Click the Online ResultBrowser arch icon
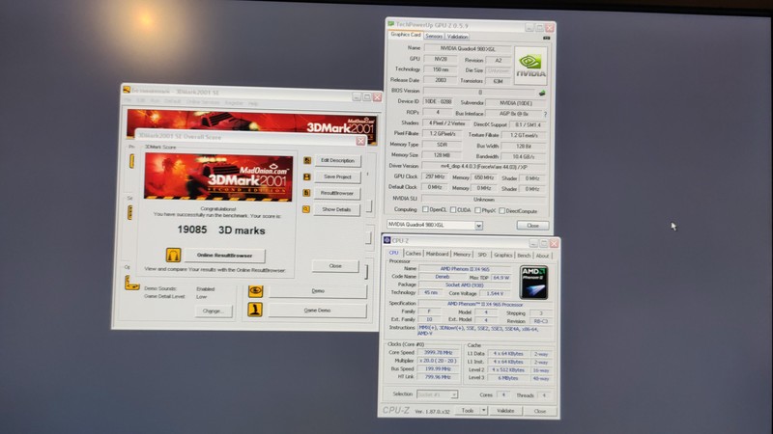The width and height of the screenshot is (773, 434). click(x=173, y=255)
